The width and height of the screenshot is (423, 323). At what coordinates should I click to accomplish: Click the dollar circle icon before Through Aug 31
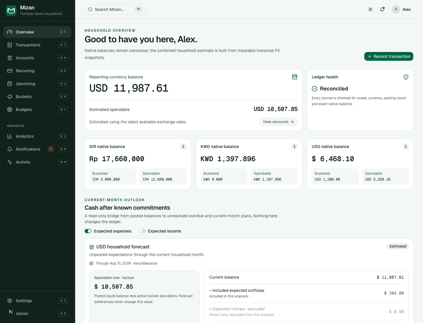[91, 263]
